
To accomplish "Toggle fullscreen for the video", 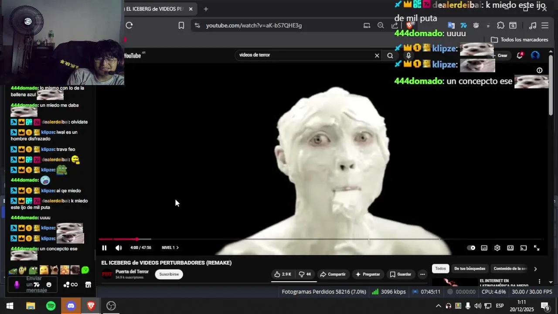I will pyautogui.click(x=537, y=248).
